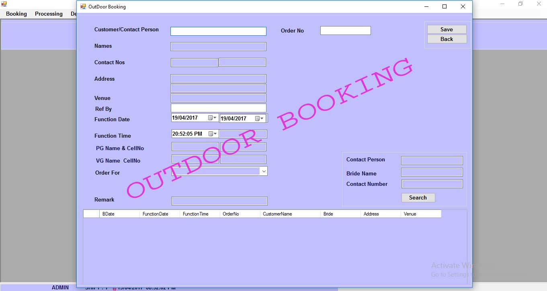Click the CustomerName column header
The width and height of the screenshot is (547, 291).
(290, 214)
